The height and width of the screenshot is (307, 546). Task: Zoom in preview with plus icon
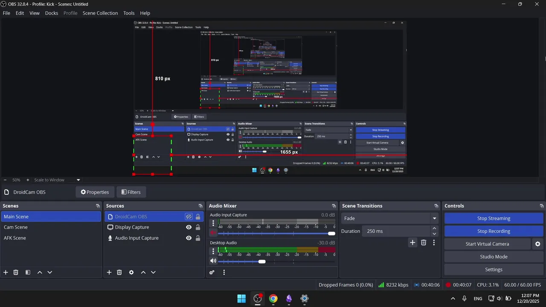28,180
